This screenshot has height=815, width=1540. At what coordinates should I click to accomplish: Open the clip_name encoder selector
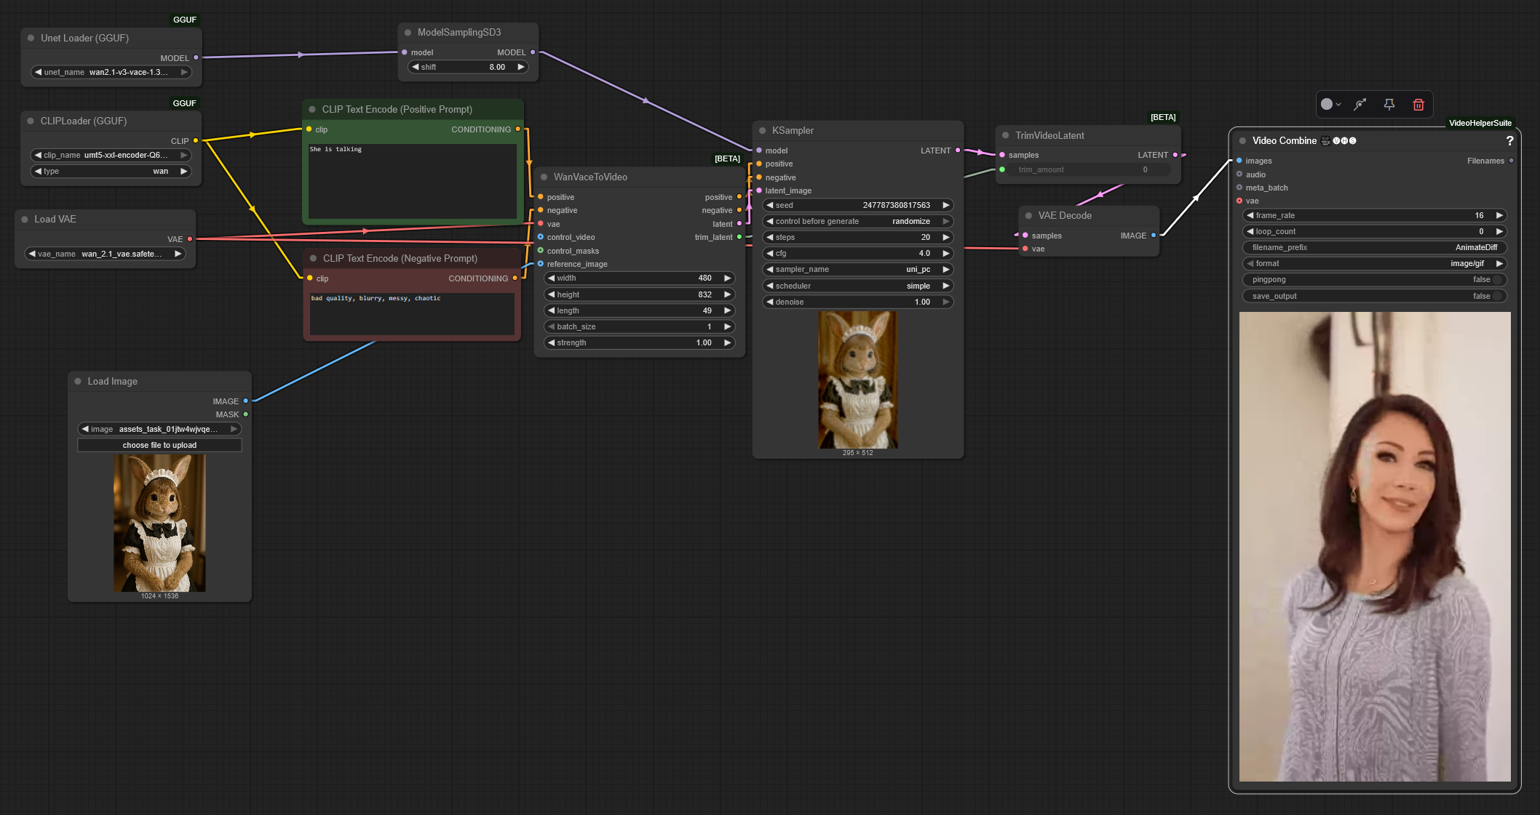(x=112, y=156)
